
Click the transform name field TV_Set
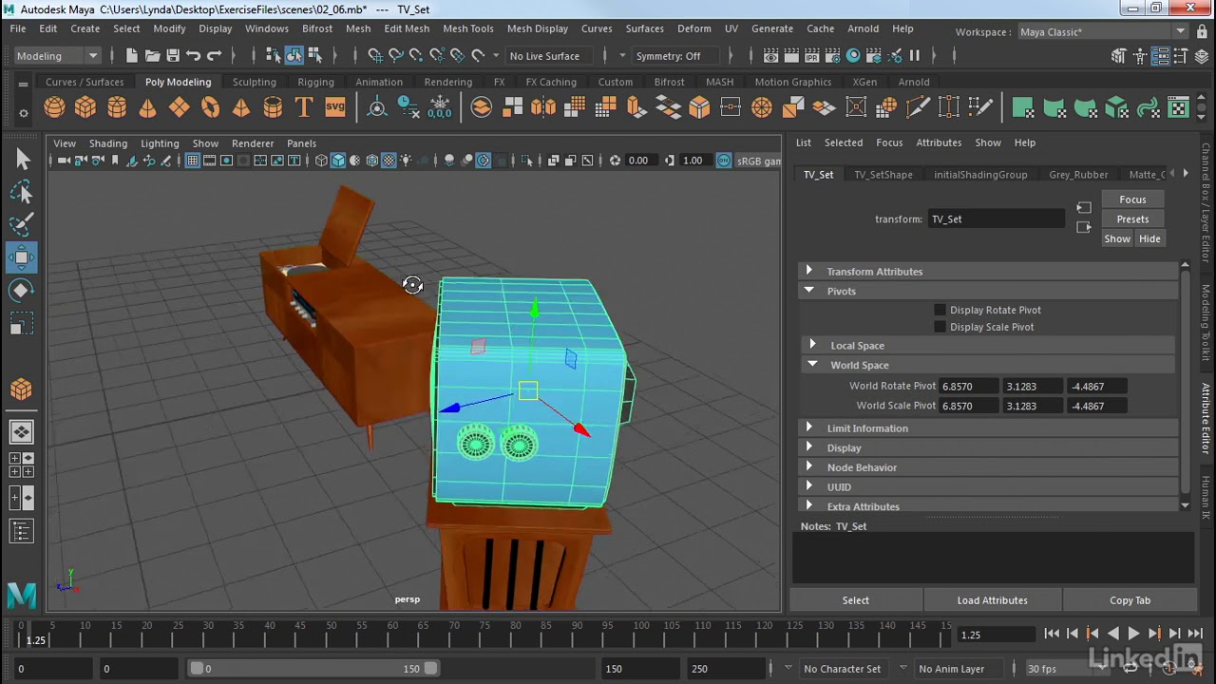click(997, 219)
